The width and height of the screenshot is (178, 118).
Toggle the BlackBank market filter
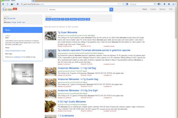tap(56, 19)
